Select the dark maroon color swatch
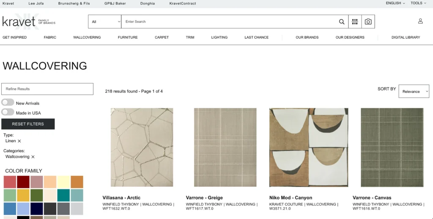Screen dimensions: 433x219 (23, 182)
